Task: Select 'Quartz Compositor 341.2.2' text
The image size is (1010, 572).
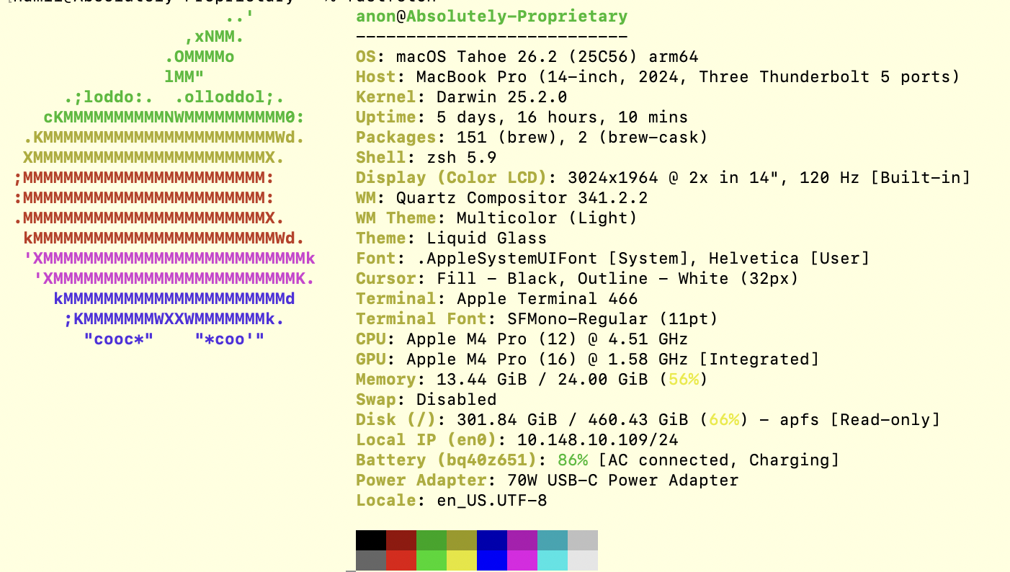Action: click(x=522, y=198)
